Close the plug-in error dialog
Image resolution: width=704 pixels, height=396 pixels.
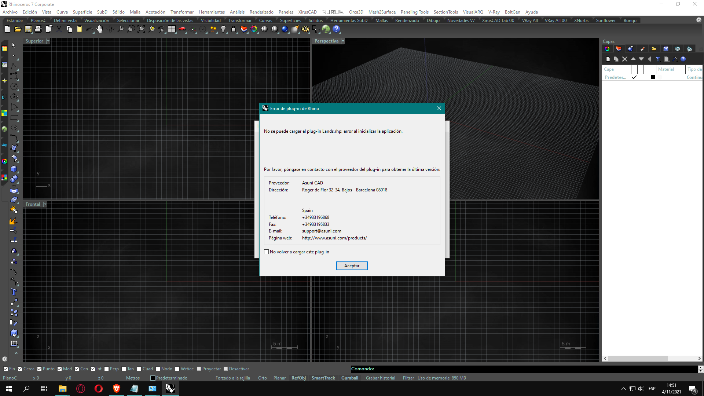point(439,108)
